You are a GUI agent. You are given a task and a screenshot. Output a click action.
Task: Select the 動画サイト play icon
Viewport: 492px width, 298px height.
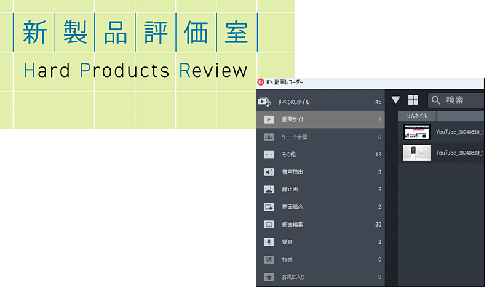[269, 119]
